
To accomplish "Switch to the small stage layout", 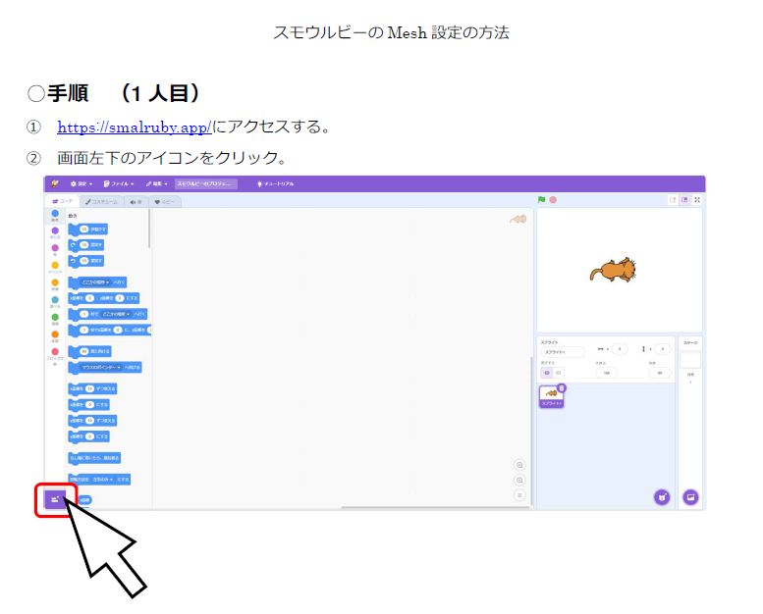I will tap(673, 200).
